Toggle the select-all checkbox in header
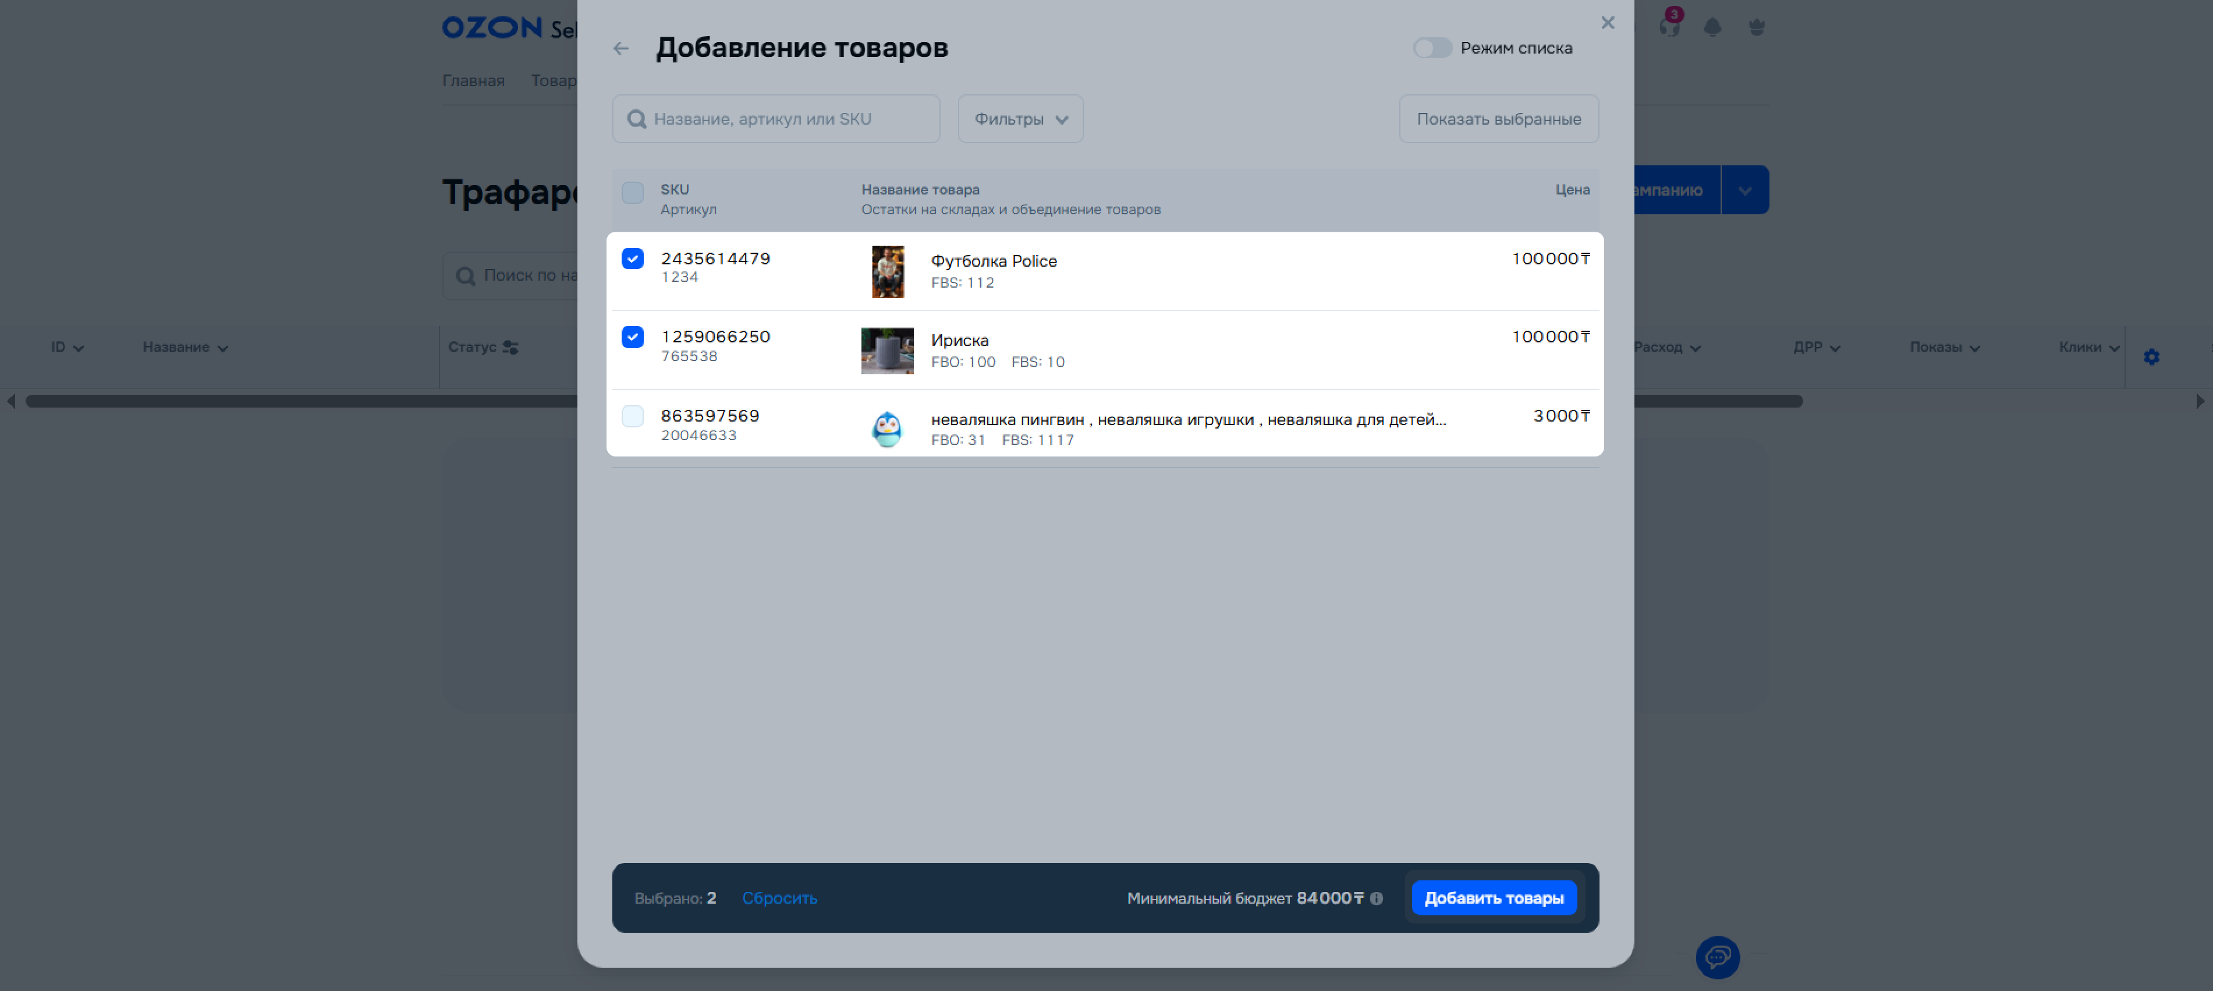Viewport: 2213px width, 991px height. point(632,192)
